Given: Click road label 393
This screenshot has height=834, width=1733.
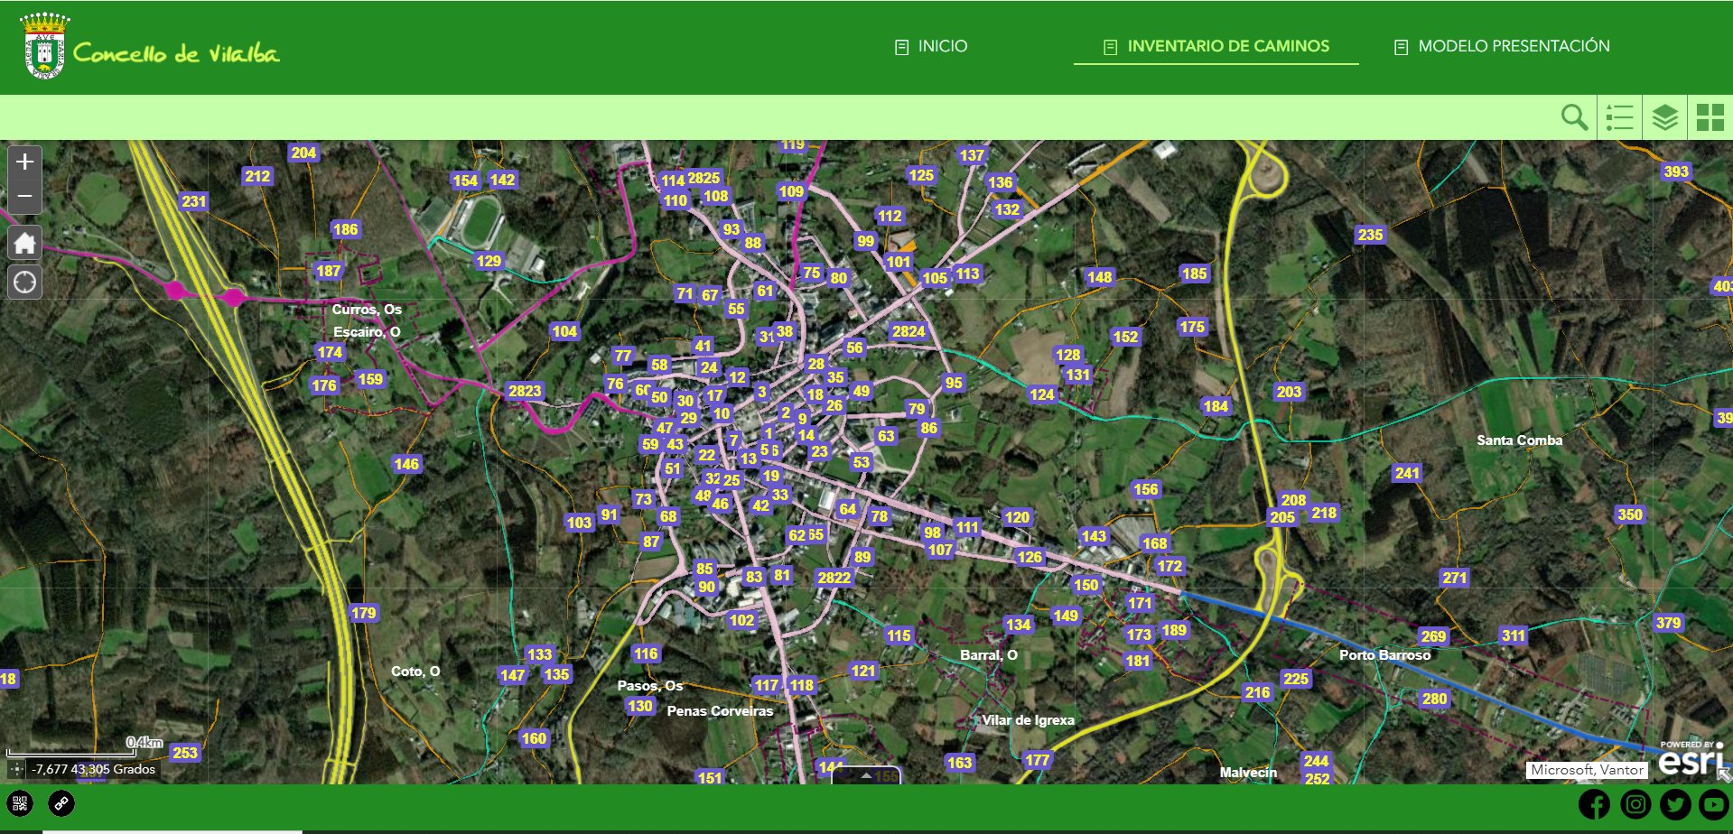Looking at the screenshot, I should click(x=1676, y=171).
